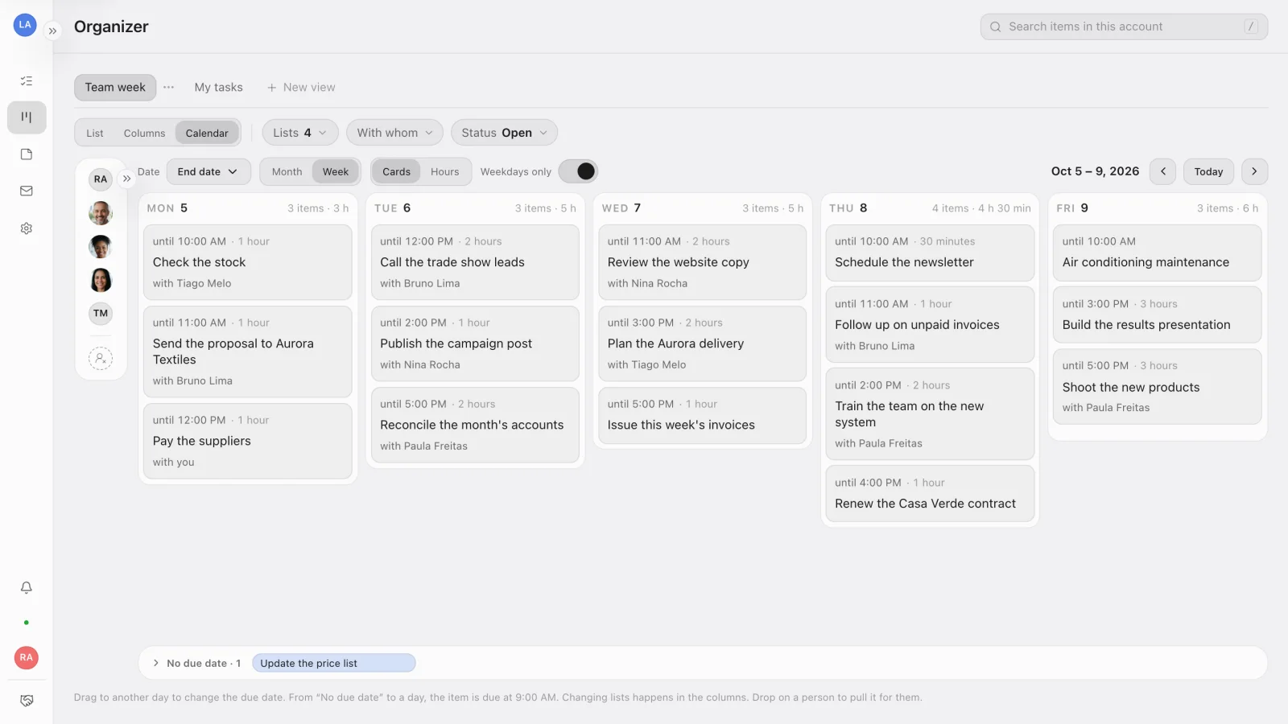
Task: Switch display to Hours mode
Action: click(444, 171)
